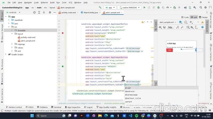Click warning triangle in design panel
The width and height of the screenshot is (213, 119).
(202, 22)
